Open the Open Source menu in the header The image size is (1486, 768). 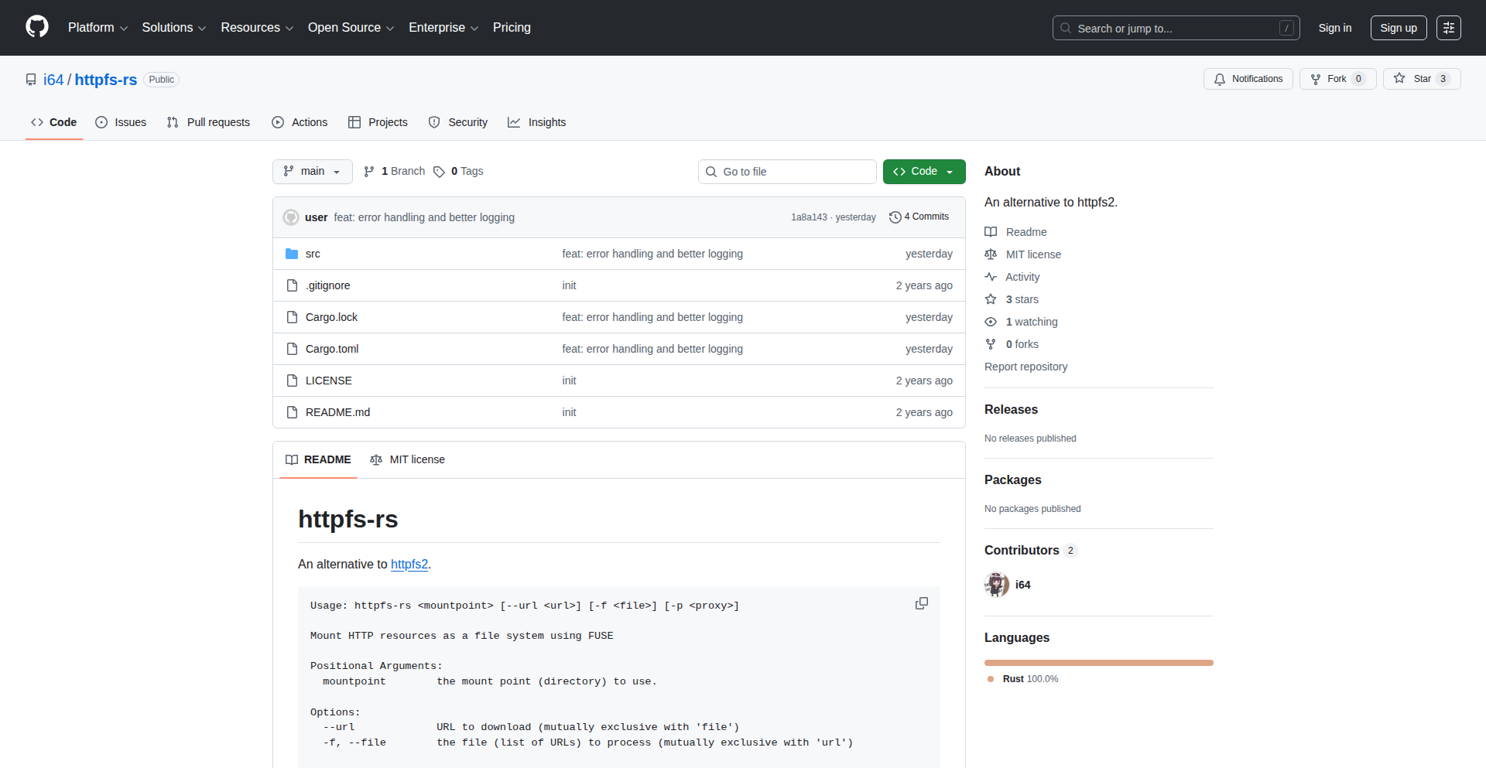(350, 27)
